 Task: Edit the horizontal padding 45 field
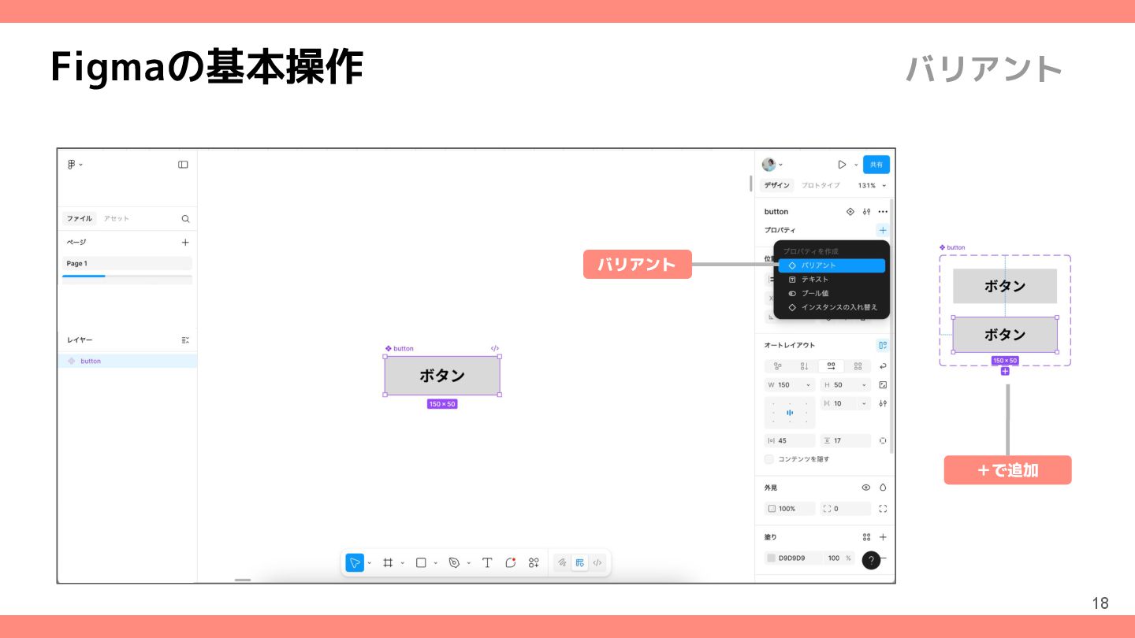790,441
